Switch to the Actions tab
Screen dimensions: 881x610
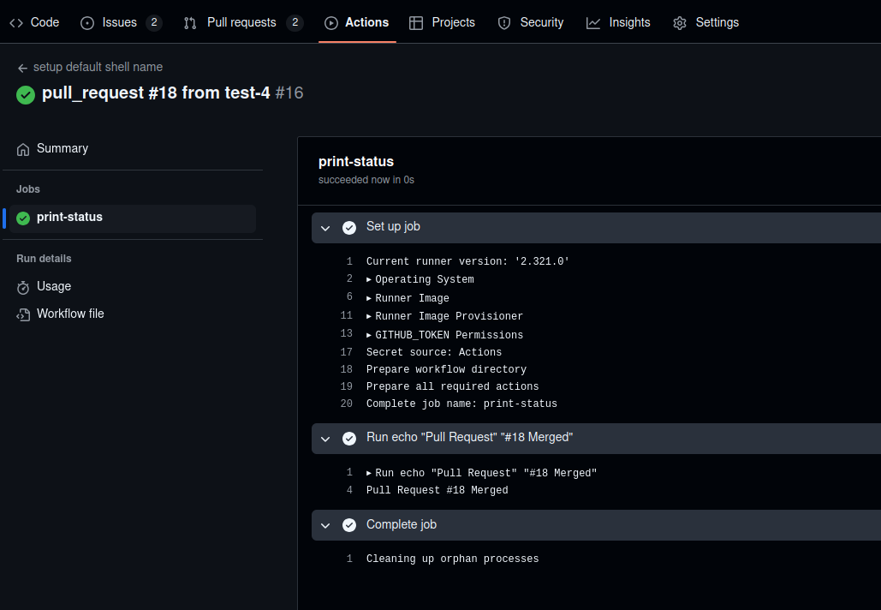point(357,23)
